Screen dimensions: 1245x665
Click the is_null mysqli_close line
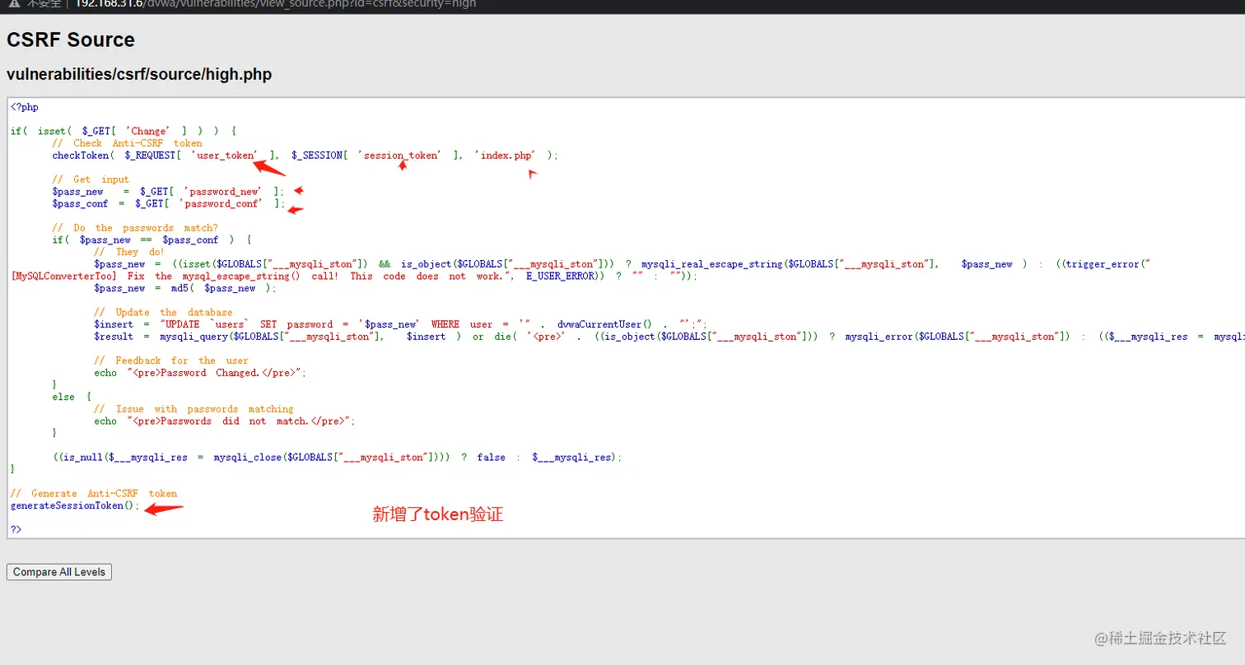(338, 457)
